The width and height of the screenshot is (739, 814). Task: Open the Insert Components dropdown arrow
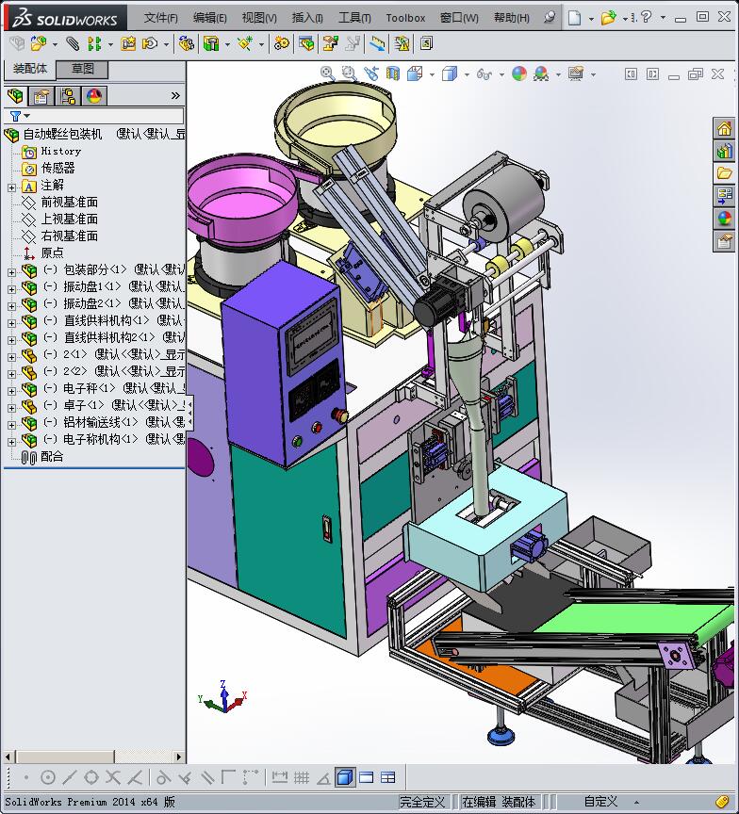pos(55,44)
